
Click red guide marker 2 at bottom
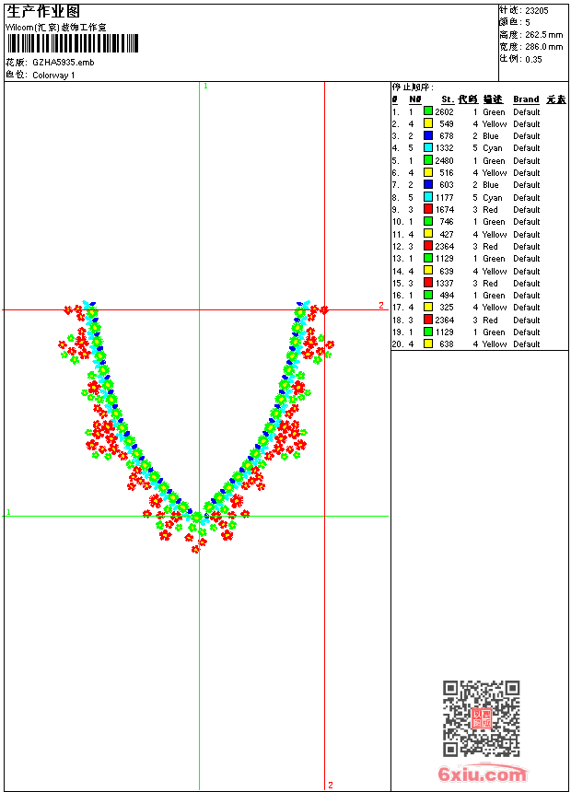(x=331, y=785)
